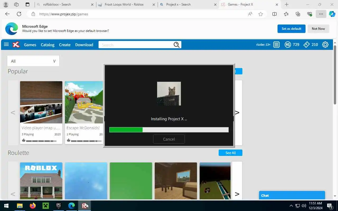The image size is (338, 211).
Task: Open the notification center icon
Action: pos(330,206)
